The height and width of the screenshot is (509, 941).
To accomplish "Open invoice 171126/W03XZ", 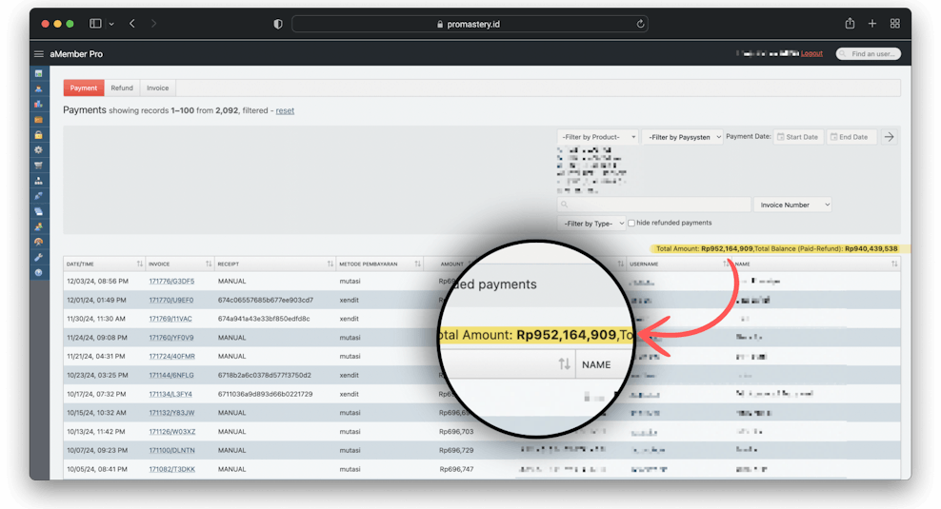I will (172, 432).
